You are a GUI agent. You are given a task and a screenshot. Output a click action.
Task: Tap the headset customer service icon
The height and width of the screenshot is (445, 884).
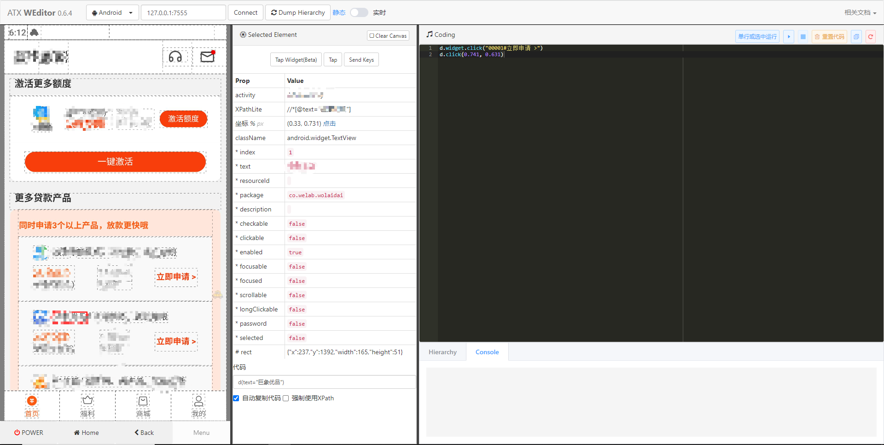(x=175, y=57)
